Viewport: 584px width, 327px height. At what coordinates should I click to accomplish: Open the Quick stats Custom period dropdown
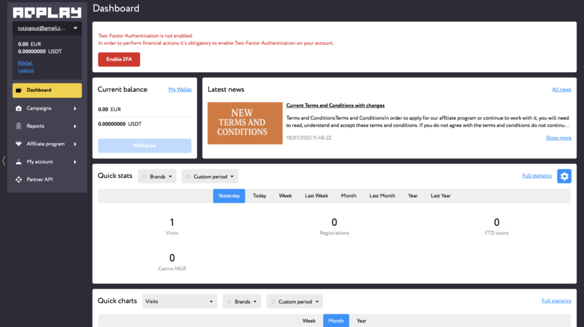(210, 177)
